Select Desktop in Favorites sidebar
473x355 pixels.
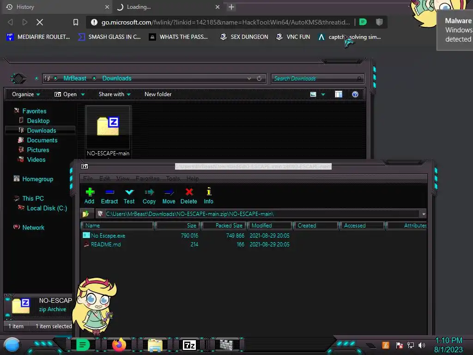pos(38,121)
